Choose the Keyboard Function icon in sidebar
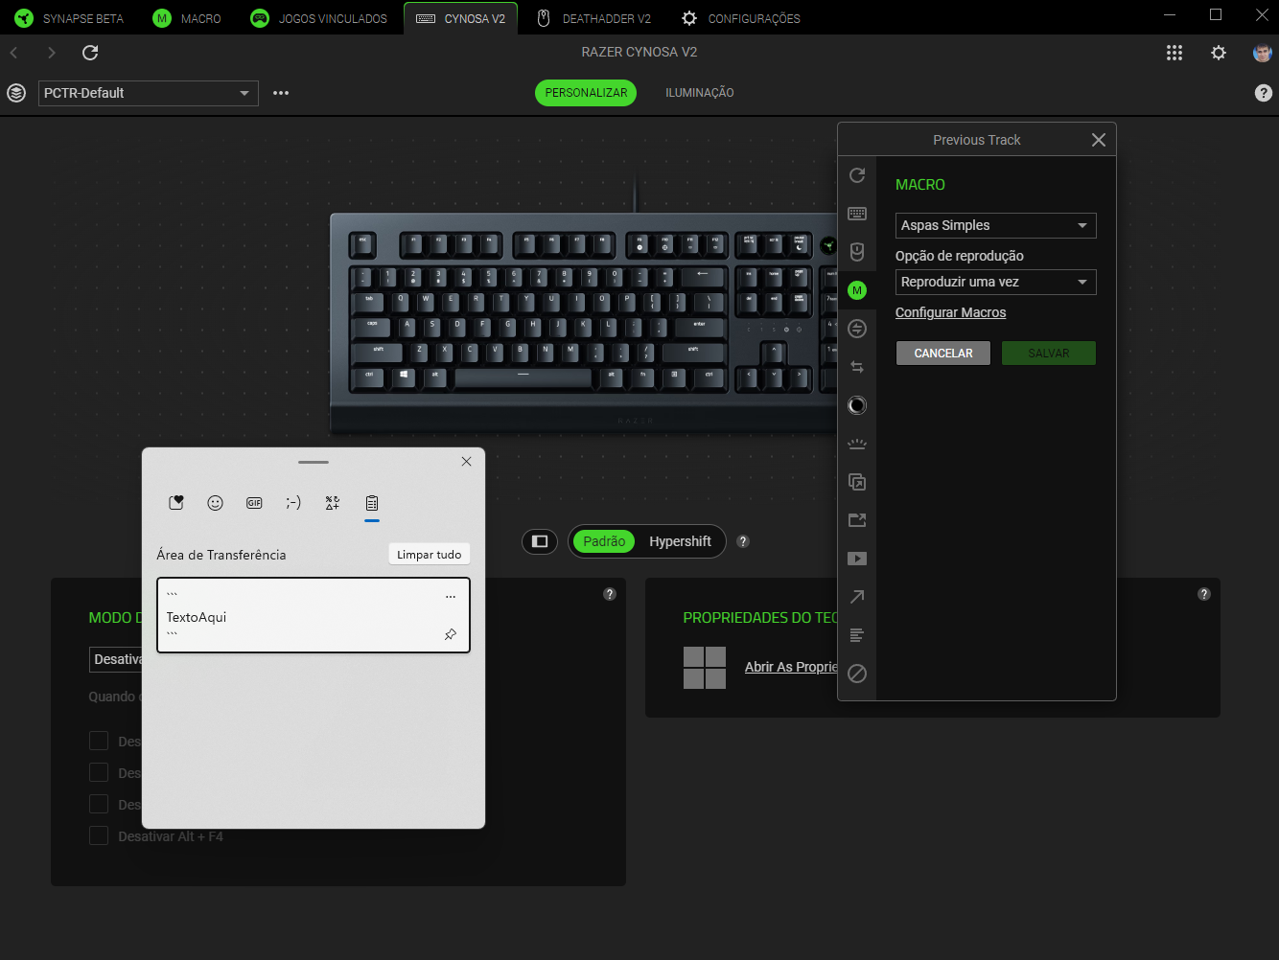 (x=857, y=214)
